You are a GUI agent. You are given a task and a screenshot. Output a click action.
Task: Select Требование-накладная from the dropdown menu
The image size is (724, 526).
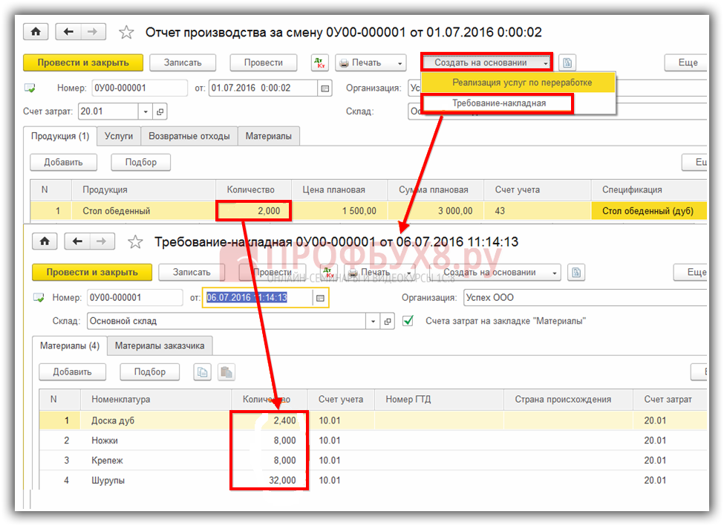click(499, 103)
